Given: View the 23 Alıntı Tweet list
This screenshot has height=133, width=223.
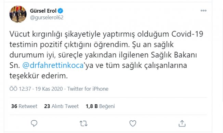Looking at the screenshot, I should (61, 106).
